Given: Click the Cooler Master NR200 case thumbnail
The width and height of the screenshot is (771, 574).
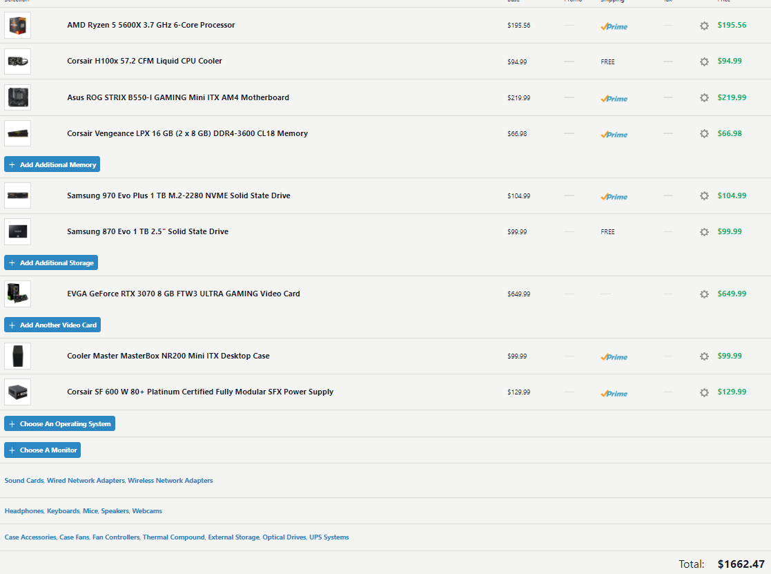Looking at the screenshot, I should tap(18, 356).
